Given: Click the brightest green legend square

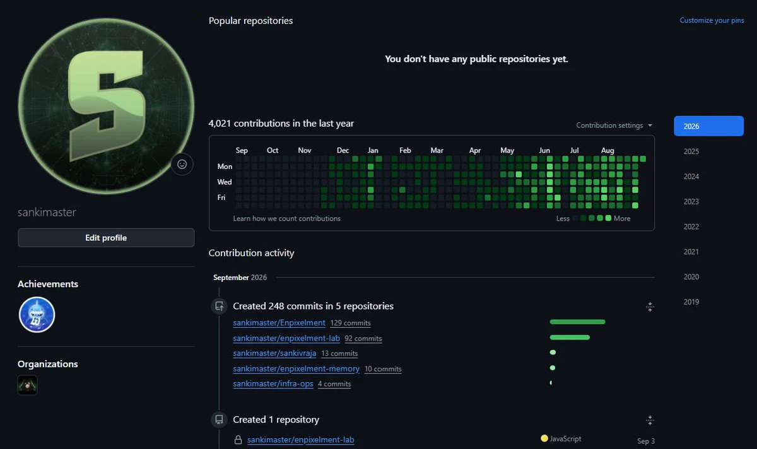Looking at the screenshot, I should pyautogui.click(x=608, y=218).
